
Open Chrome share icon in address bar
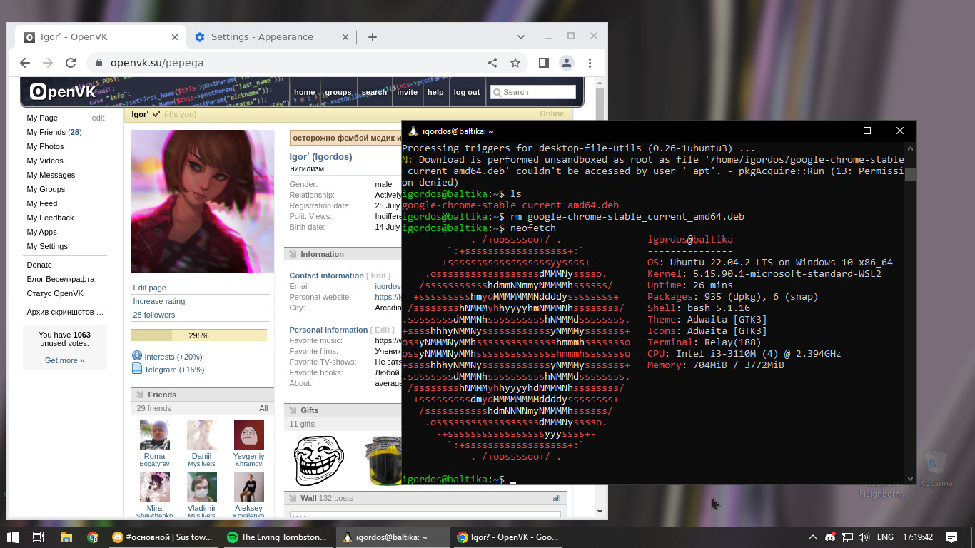click(492, 63)
